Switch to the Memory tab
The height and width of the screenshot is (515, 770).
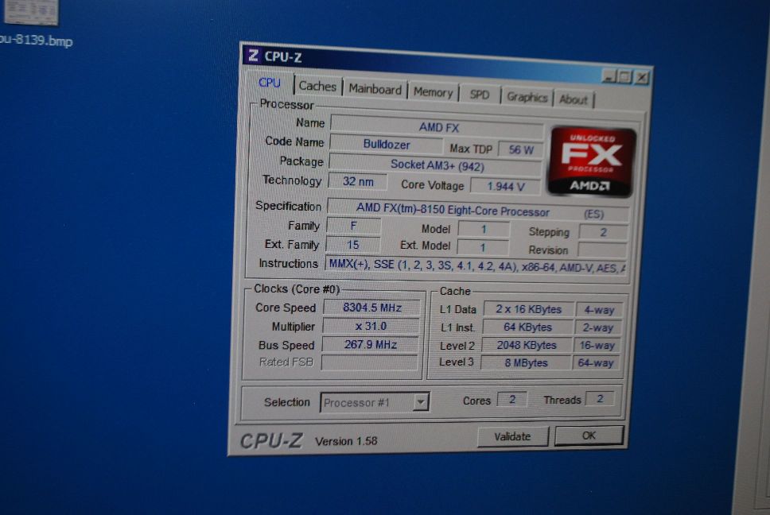point(433,92)
